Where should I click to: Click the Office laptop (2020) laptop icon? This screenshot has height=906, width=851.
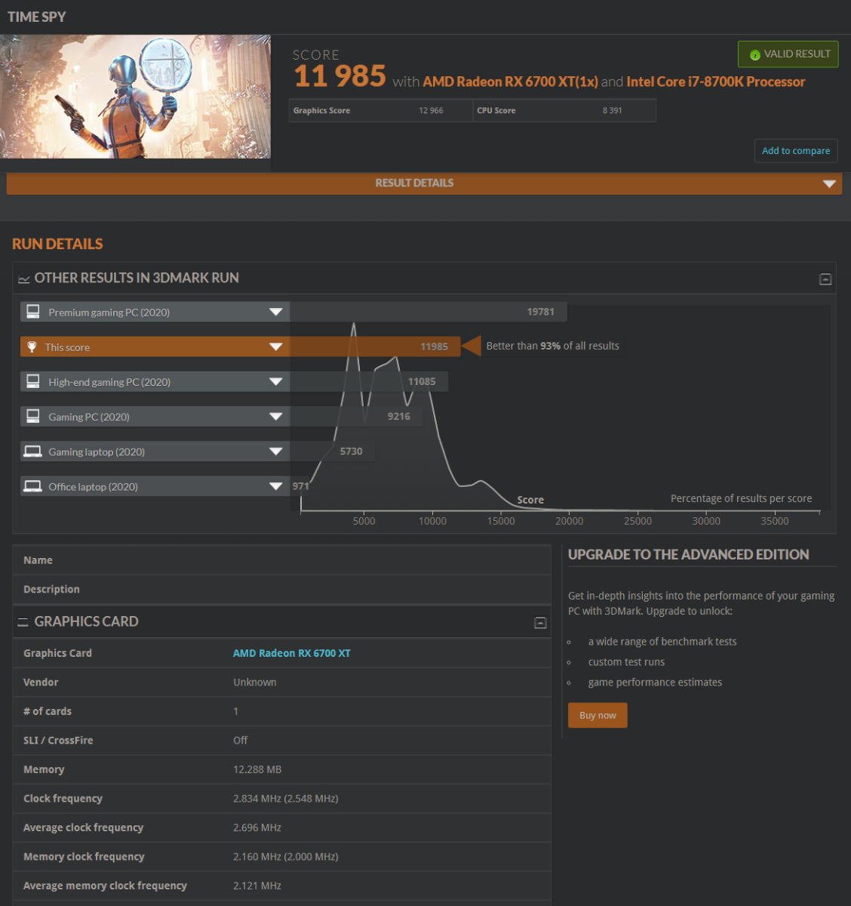pos(32,486)
